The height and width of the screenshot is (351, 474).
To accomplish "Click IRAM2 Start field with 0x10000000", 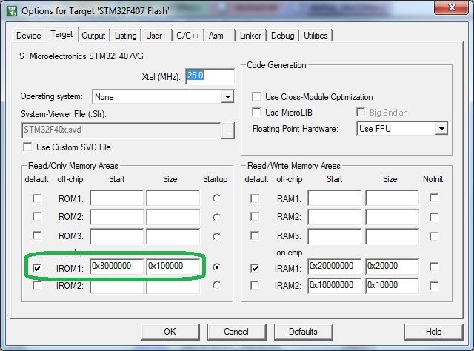I will [334, 286].
